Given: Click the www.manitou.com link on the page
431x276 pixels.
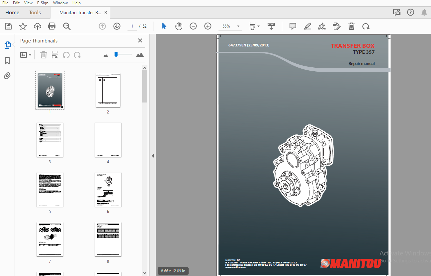Looking at the screenshot, I should coord(236,267).
